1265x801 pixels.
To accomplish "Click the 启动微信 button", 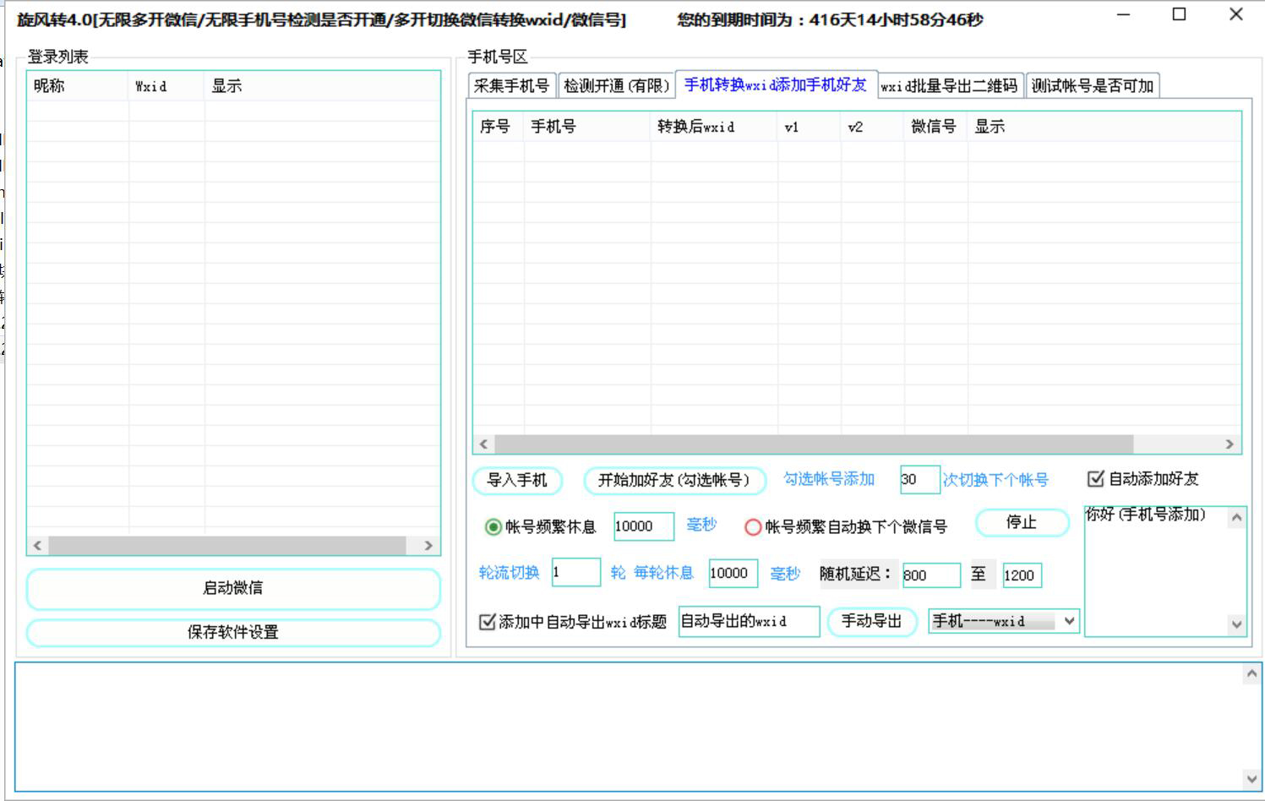I will click(233, 588).
